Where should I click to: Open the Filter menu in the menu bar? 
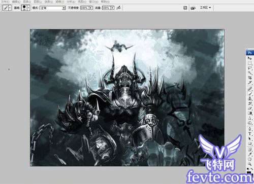coord(59,2)
